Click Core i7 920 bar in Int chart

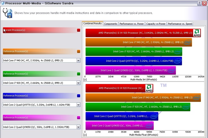pyautogui.click(x=134, y=52)
